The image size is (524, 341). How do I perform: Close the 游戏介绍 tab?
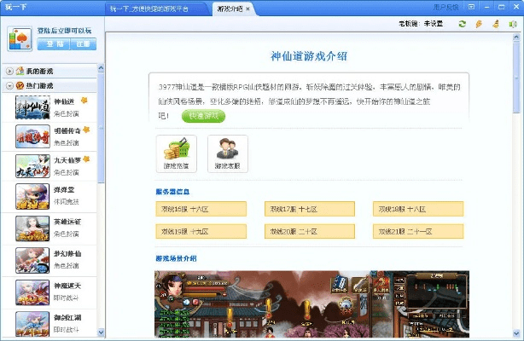click(x=247, y=9)
